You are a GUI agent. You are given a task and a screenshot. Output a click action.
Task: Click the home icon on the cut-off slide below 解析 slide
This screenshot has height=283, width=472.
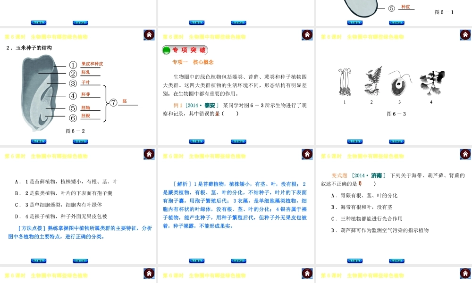(x=307, y=274)
